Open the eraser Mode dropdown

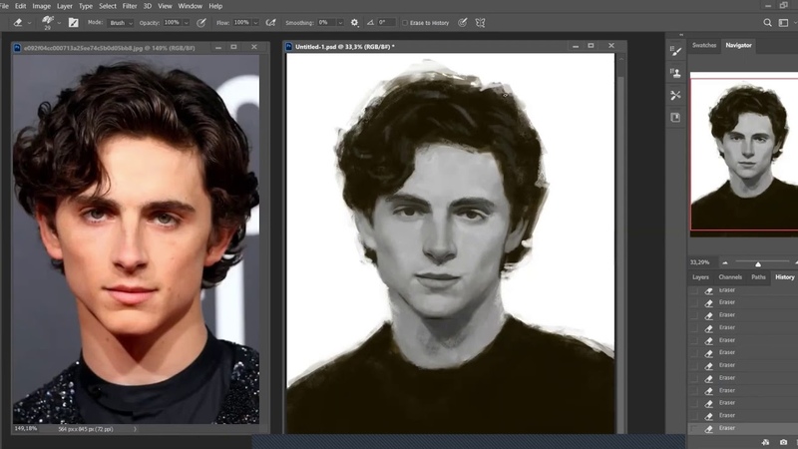click(119, 21)
